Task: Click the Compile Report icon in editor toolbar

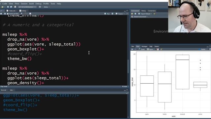Action: click(30, 14)
